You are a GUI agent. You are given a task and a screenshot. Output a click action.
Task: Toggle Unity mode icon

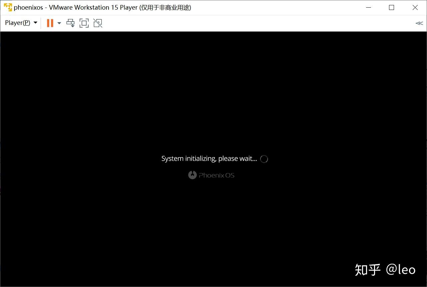[x=98, y=23]
